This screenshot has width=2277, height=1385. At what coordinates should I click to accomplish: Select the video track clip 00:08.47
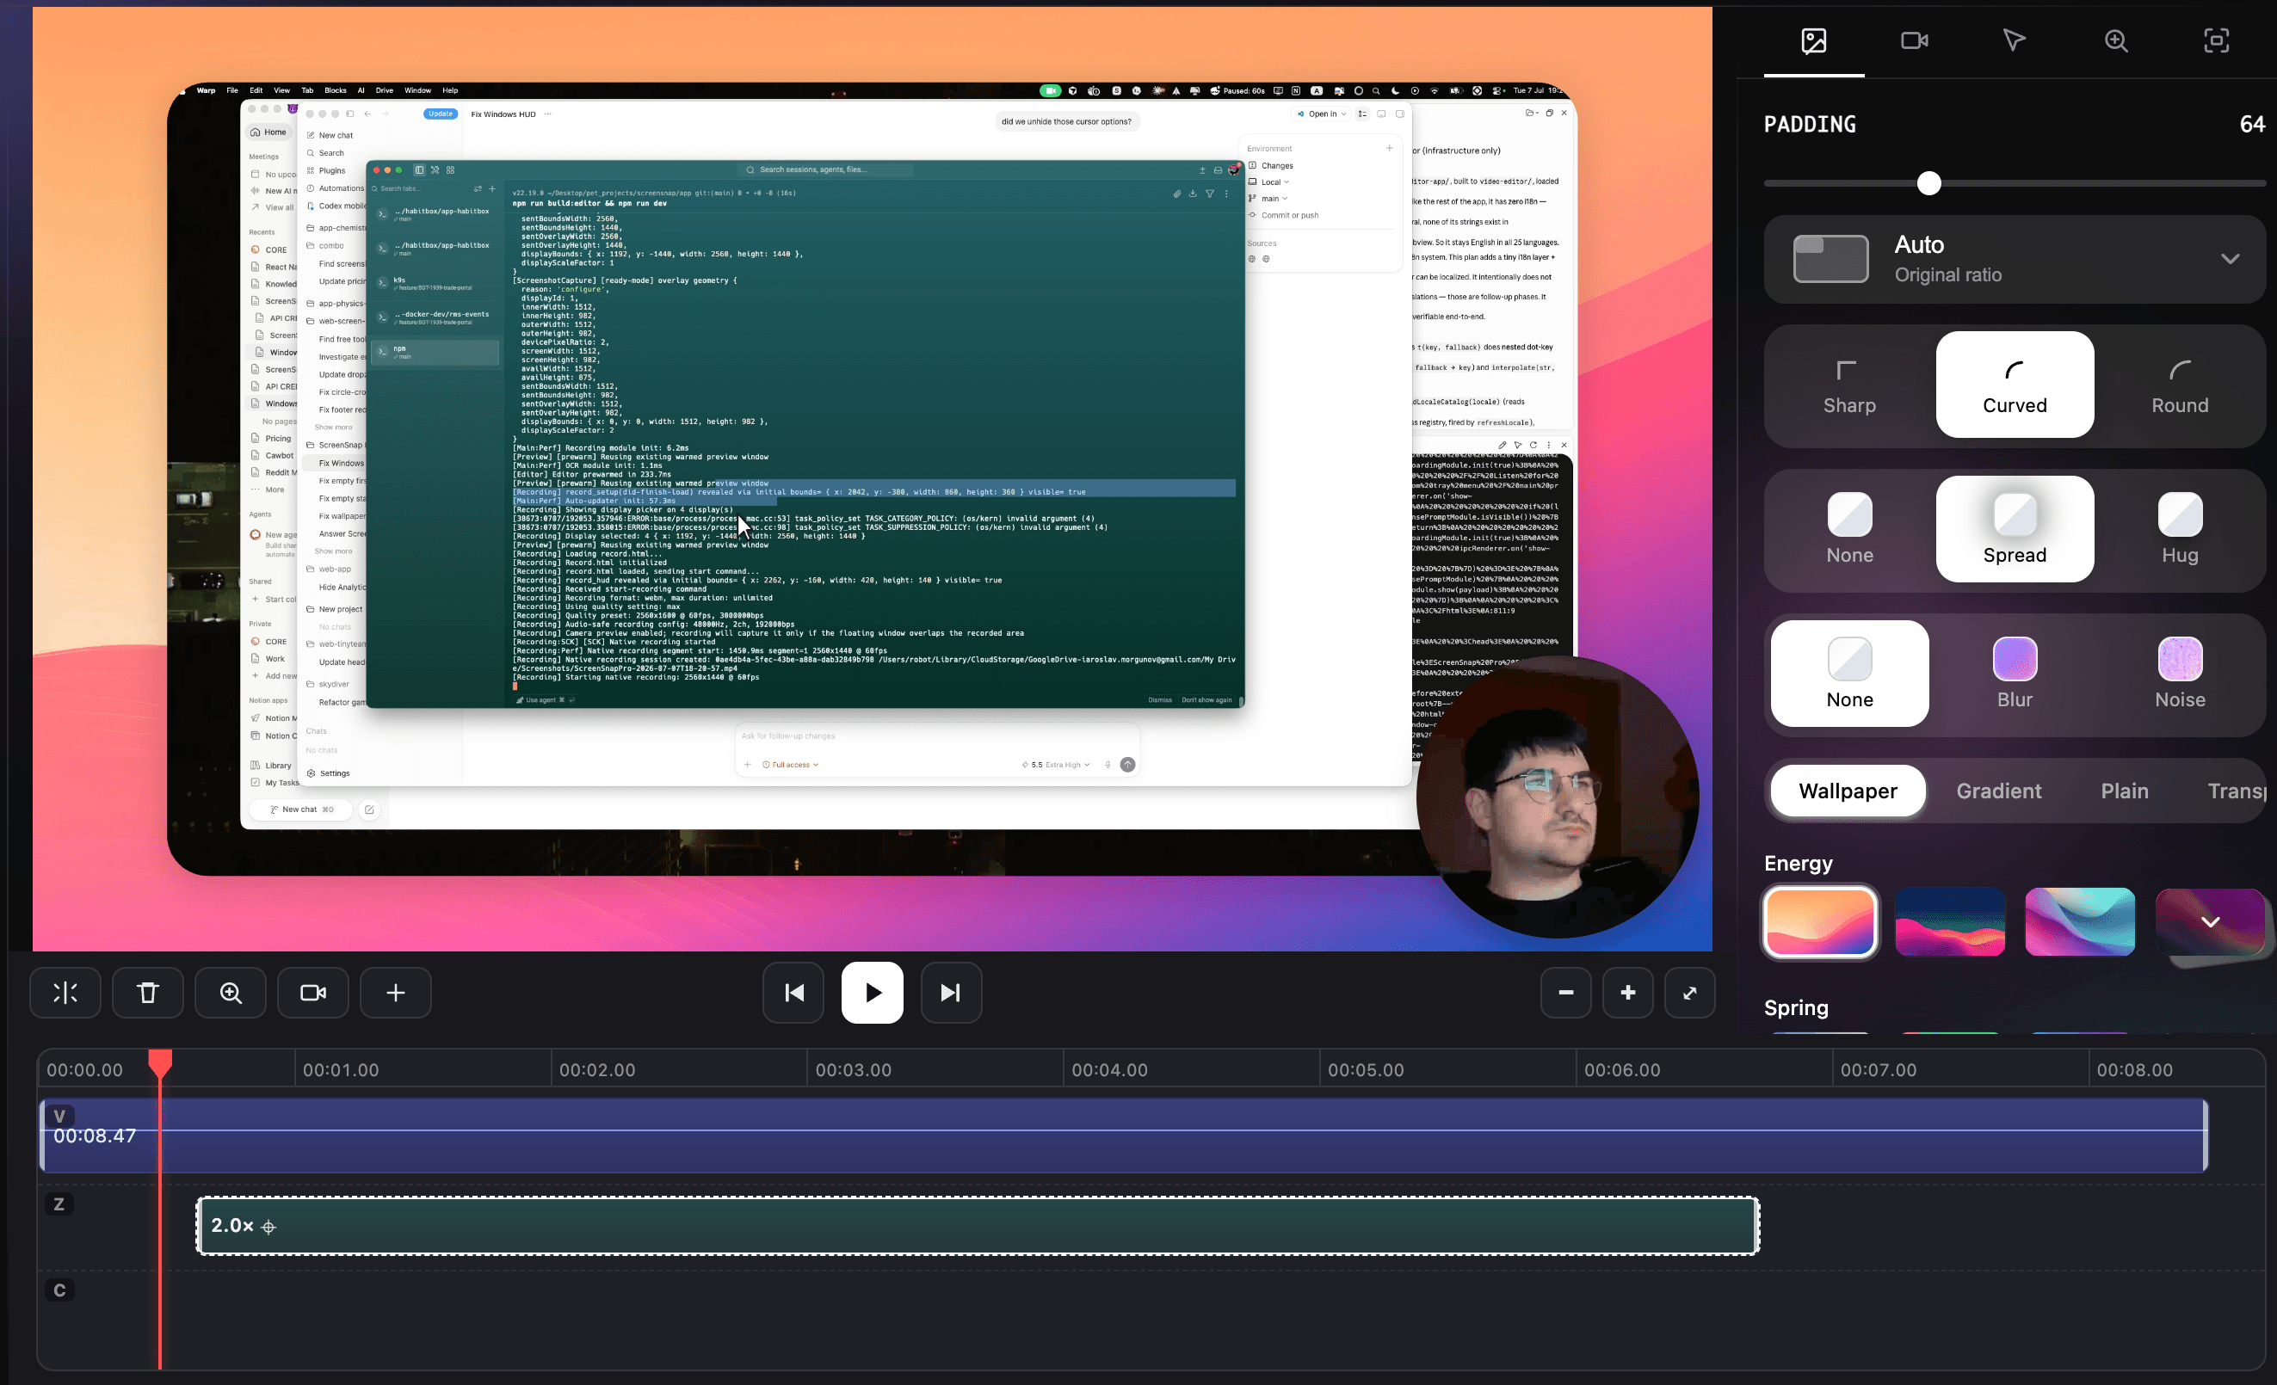pyautogui.click(x=1123, y=1136)
